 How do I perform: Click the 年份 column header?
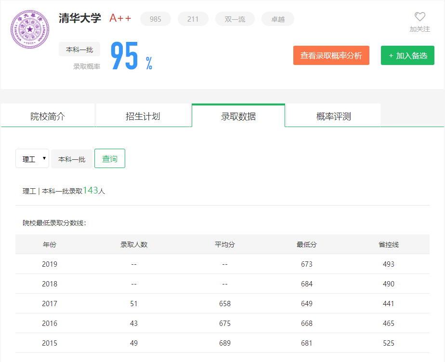point(50,245)
